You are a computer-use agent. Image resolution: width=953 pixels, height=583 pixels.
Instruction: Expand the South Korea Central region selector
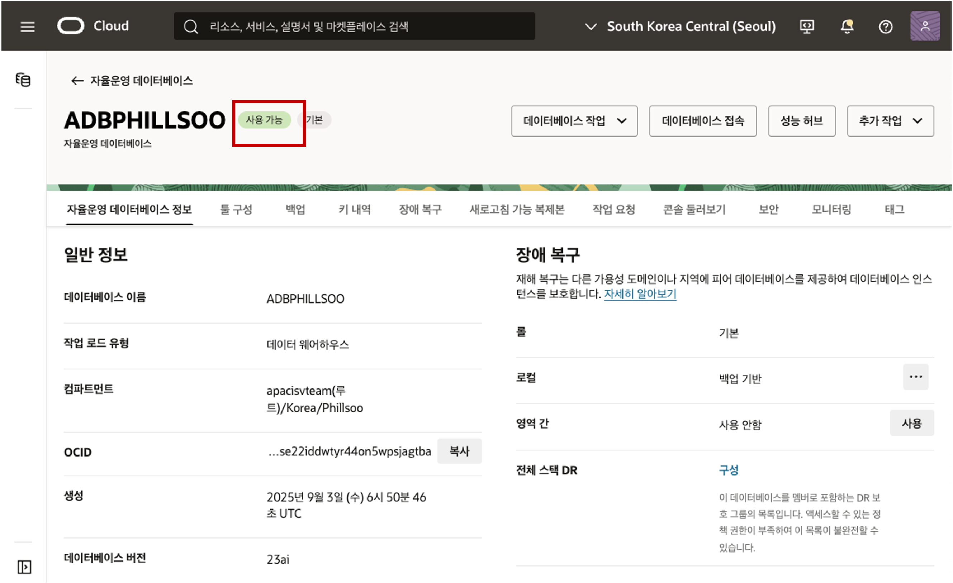pyautogui.click(x=680, y=26)
